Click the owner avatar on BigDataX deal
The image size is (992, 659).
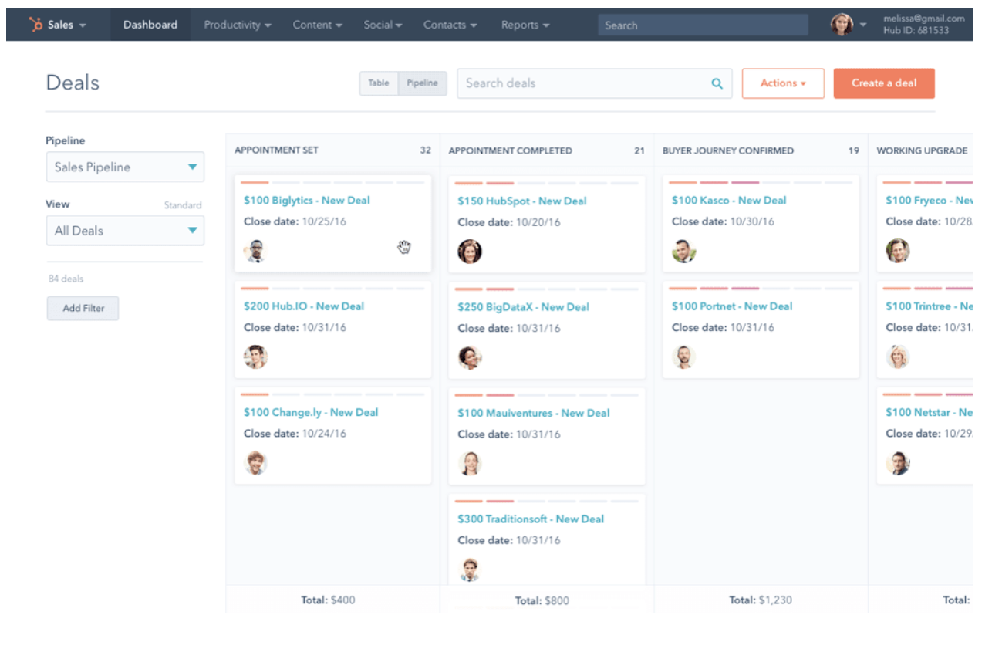coord(470,357)
